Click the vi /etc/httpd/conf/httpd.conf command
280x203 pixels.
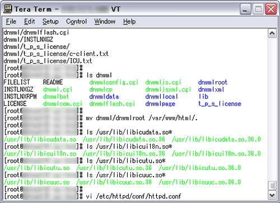click(x=133, y=196)
